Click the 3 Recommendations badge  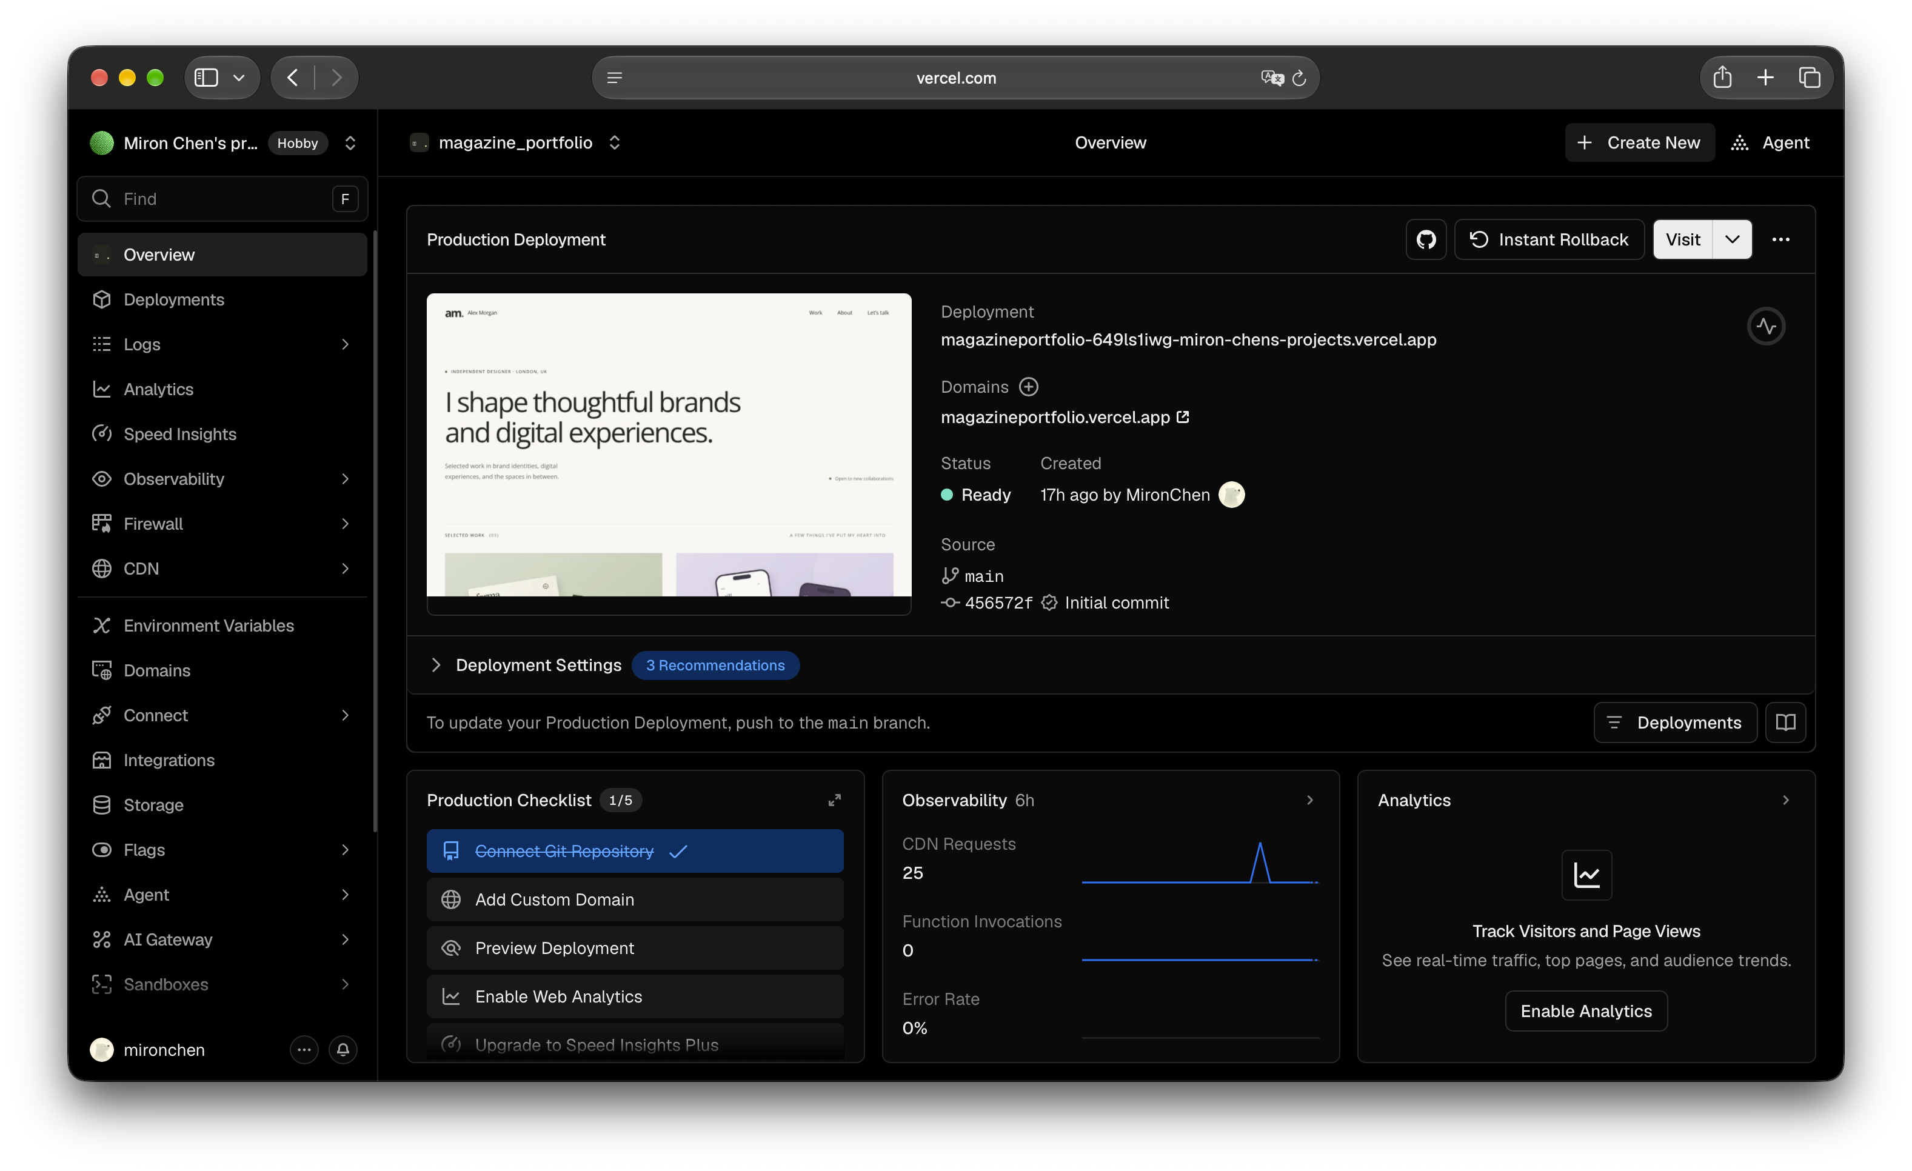click(715, 666)
